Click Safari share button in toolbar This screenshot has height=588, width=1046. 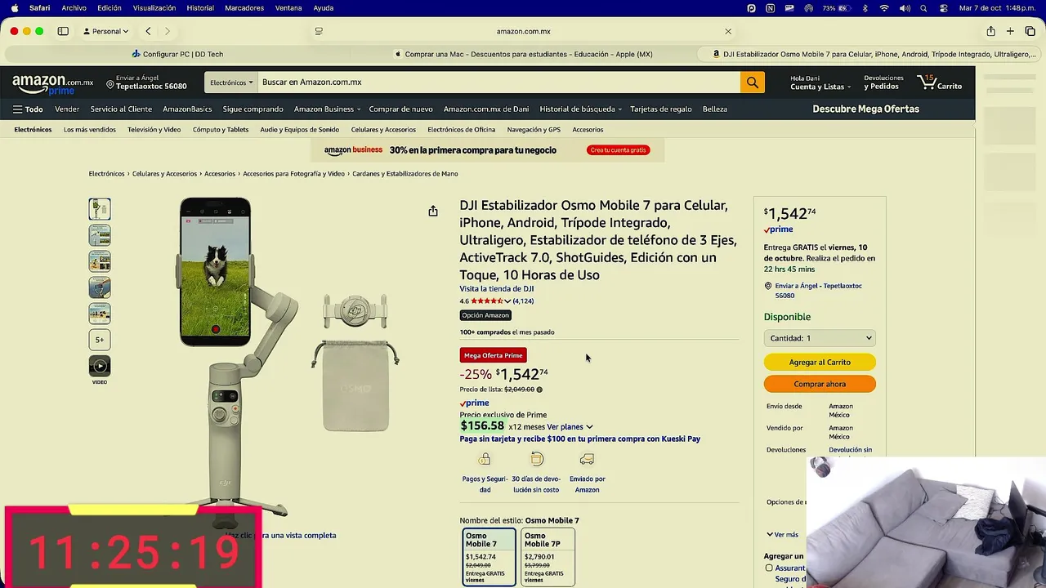click(990, 31)
